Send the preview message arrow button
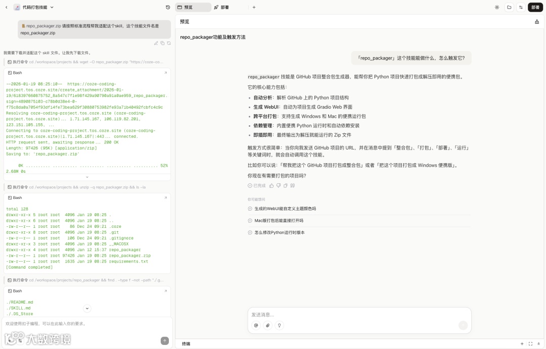The height and width of the screenshot is (349, 546). click(463, 325)
